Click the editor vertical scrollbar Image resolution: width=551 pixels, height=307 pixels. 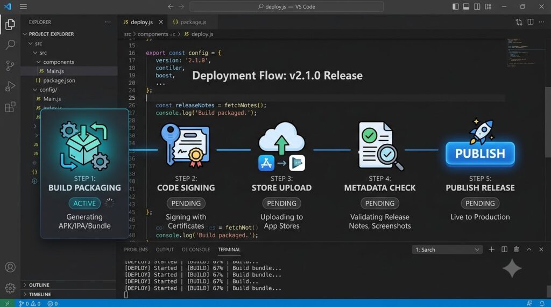[548, 123]
